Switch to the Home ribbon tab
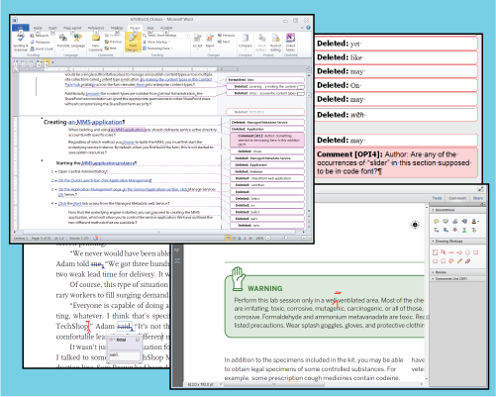The width and height of the screenshot is (496, 397). (x=38, y=28)
